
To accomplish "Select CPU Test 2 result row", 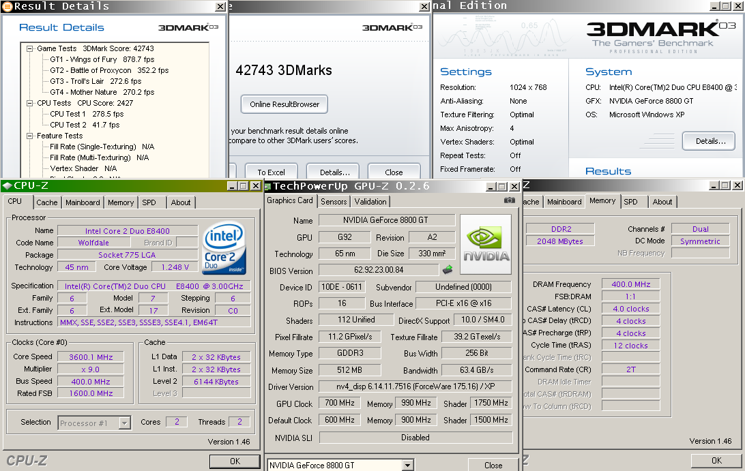I will pyautogui.click(x=85, y=125).
